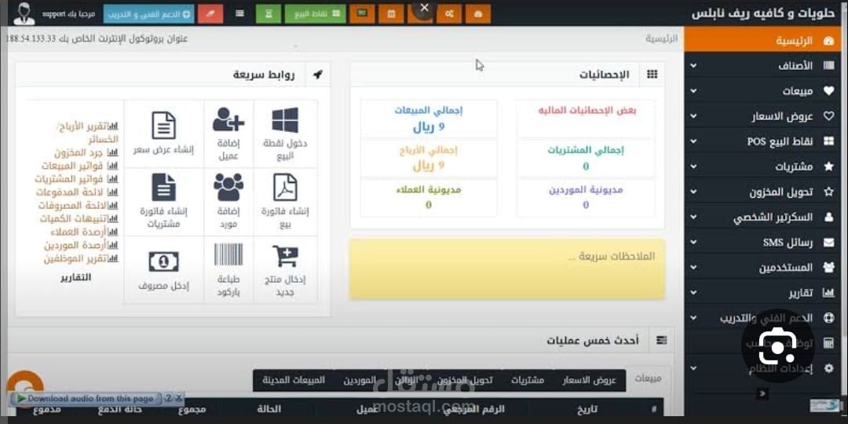Open the dashboard gauge icon in top toolbar
Viewport: 848px width, 424px height.
point(478,14)
